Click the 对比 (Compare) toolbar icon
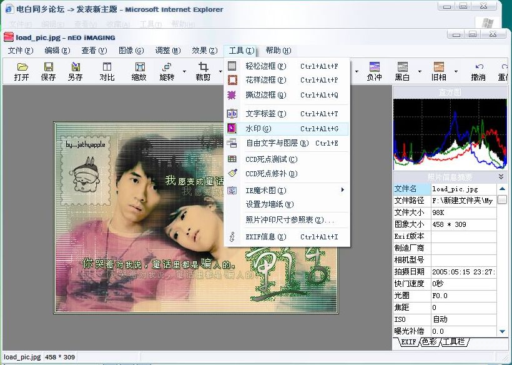The width and height of the screenshot is (512, 365). click(x=107, y=71)
